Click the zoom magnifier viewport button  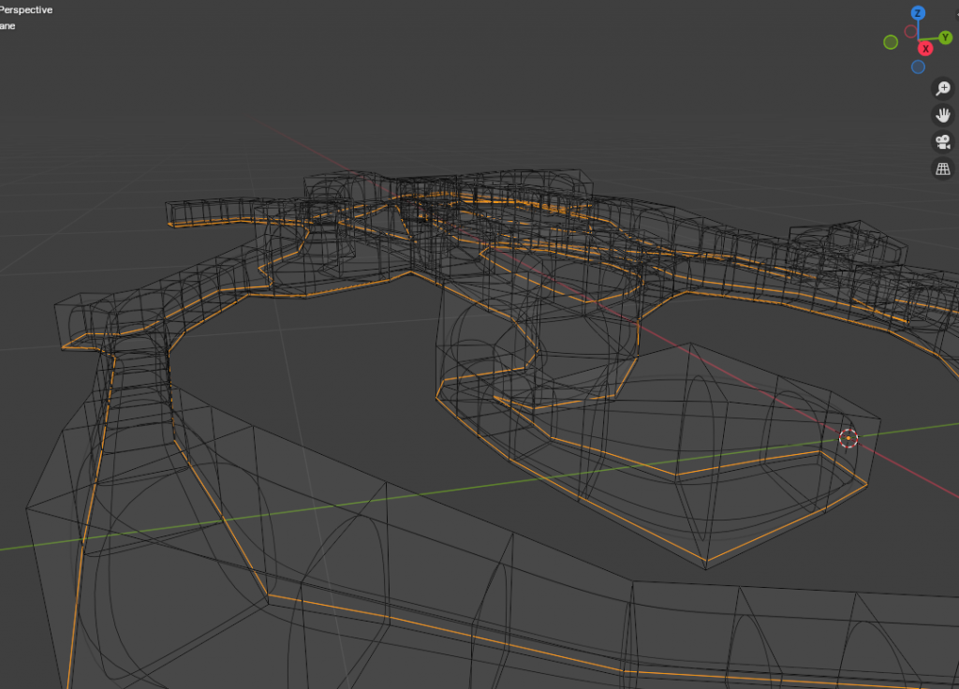point(943,88)
